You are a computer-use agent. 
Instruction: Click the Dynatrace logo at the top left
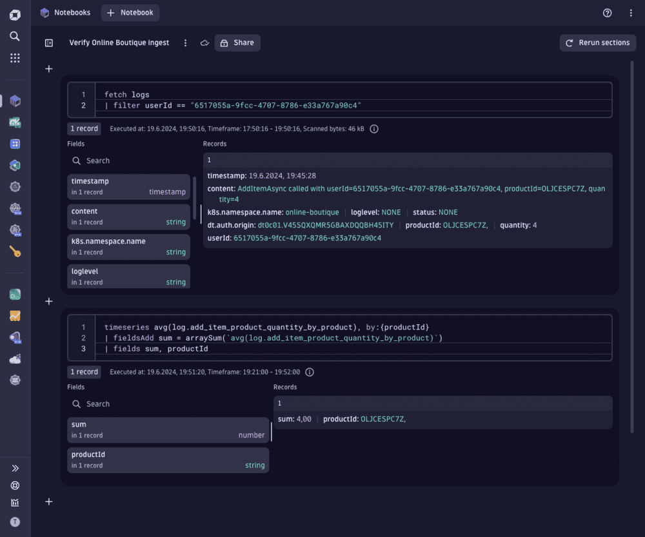pos(15,14)
